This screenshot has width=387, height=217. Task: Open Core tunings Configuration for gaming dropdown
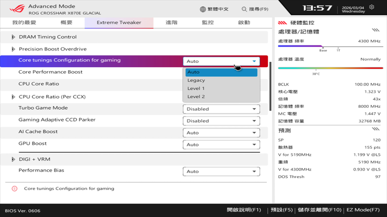[221, 61]
